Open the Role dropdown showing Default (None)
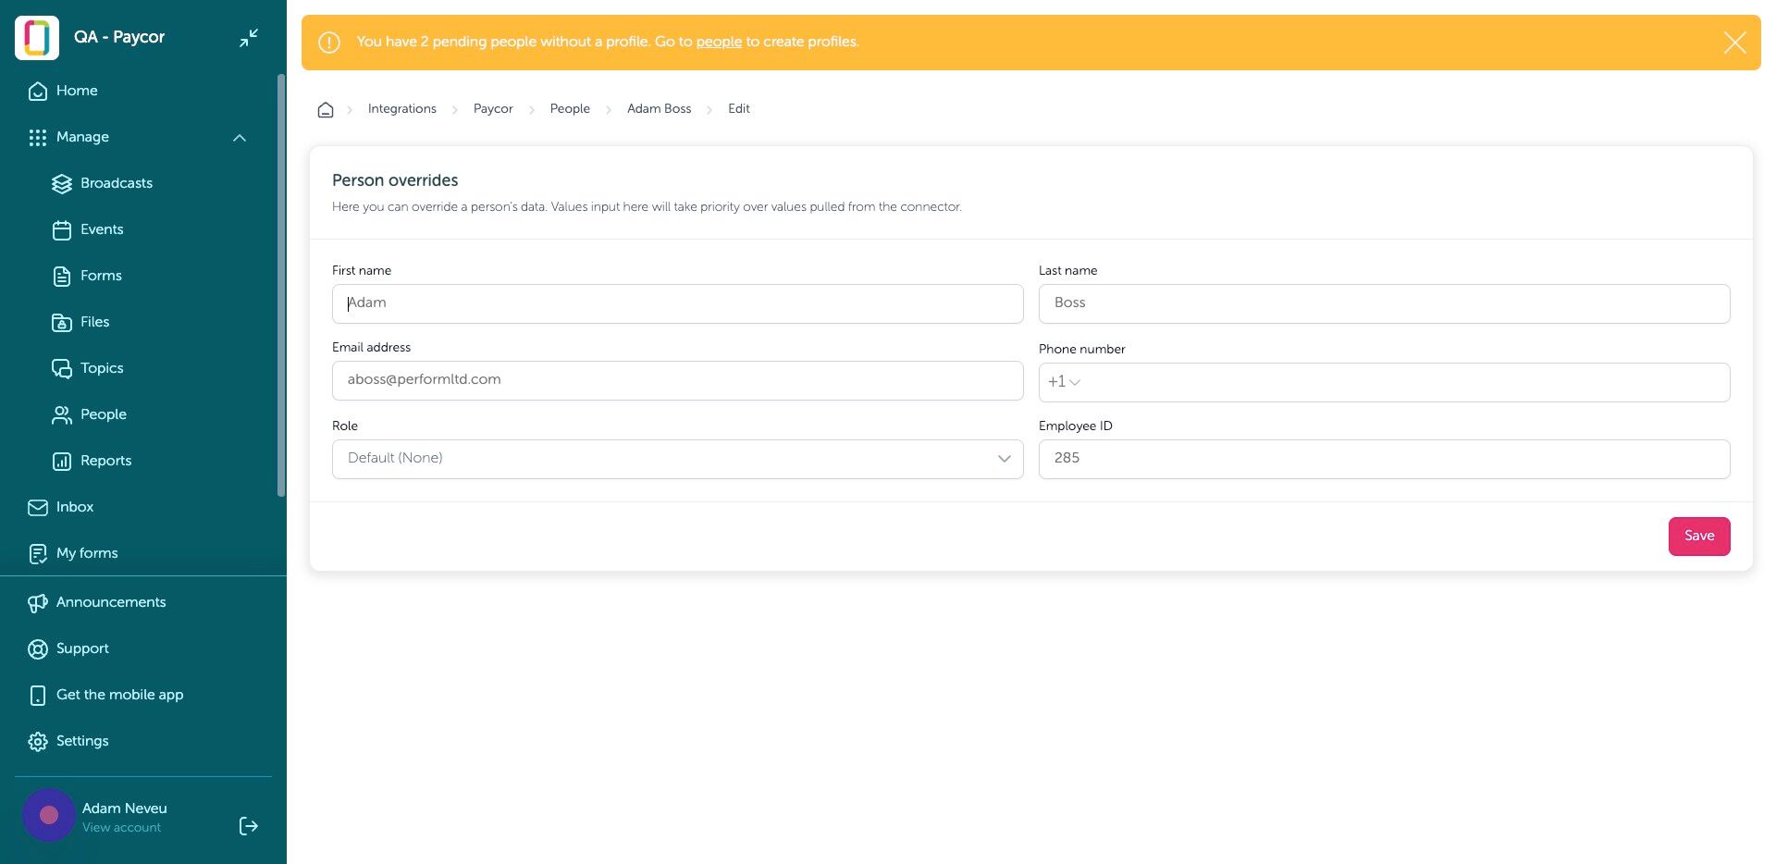This screenshot has height=864, width=1776. [x=677, y=459]
